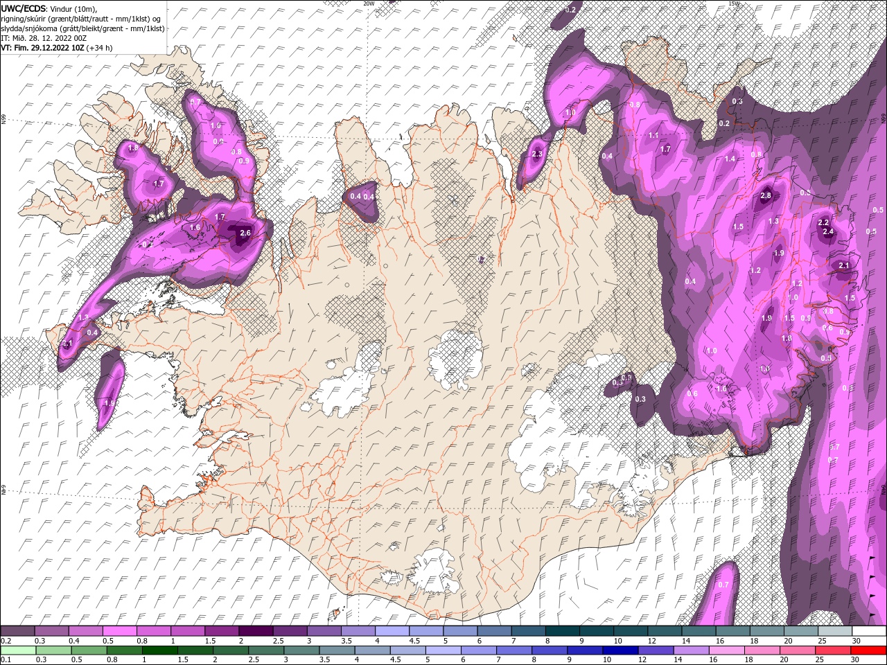Select the 6 swatch in purple snowfall scale
This screenshot has width=887, height=665.
coord(493,631)
